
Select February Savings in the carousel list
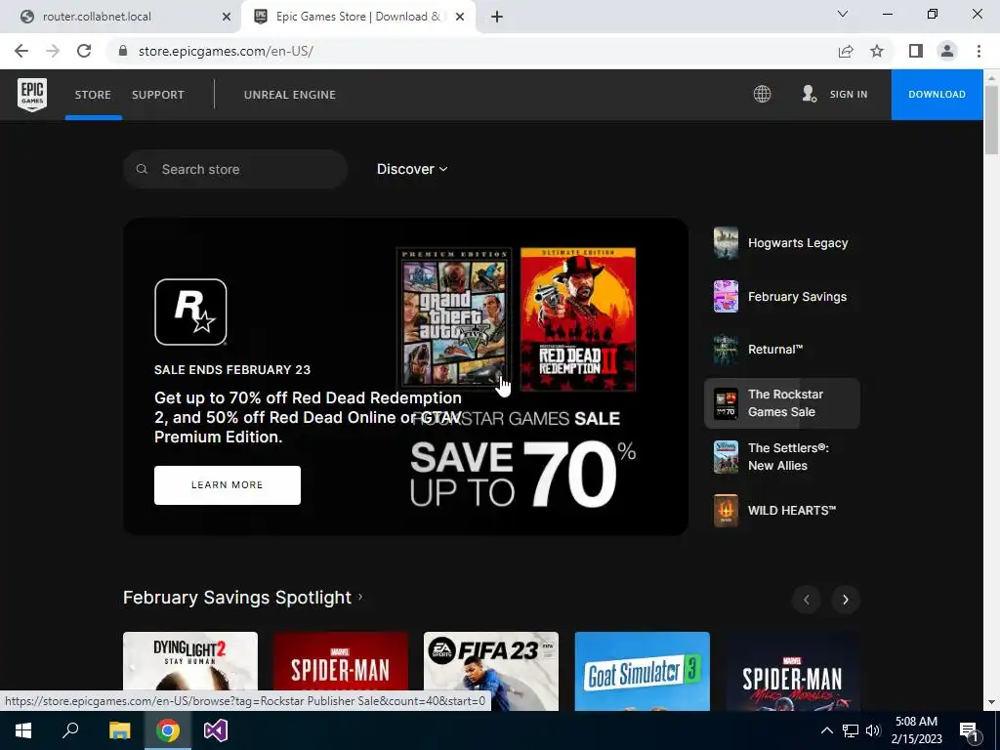782,297
